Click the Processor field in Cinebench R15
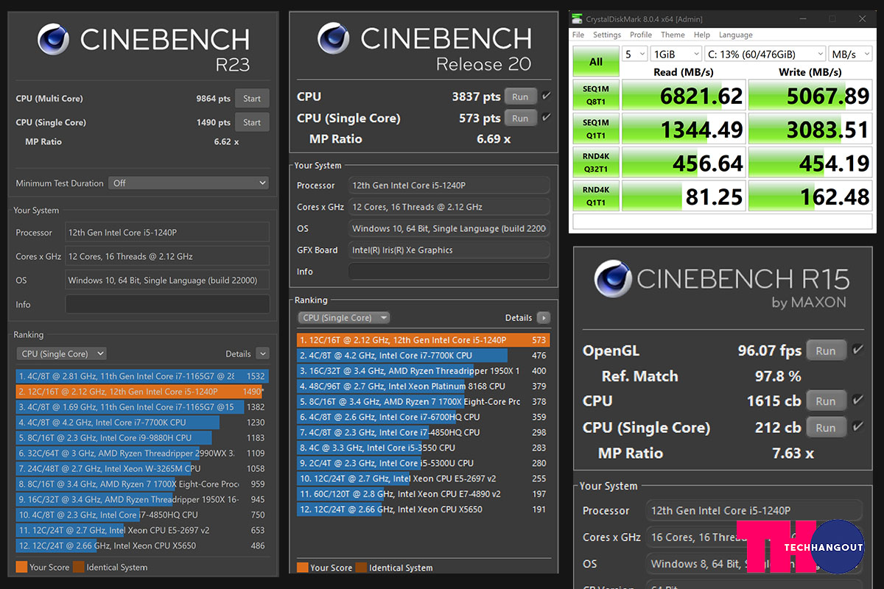 [x=754, y=510]
